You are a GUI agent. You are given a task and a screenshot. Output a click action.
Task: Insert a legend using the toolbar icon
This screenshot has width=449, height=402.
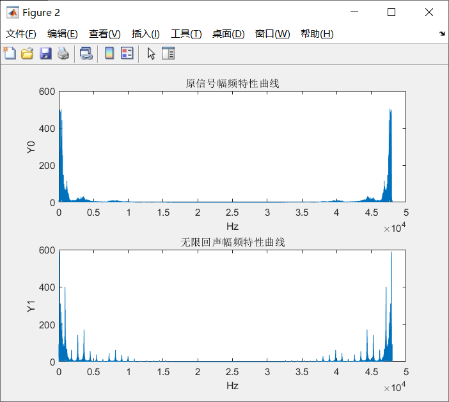(x=127, y=54)
